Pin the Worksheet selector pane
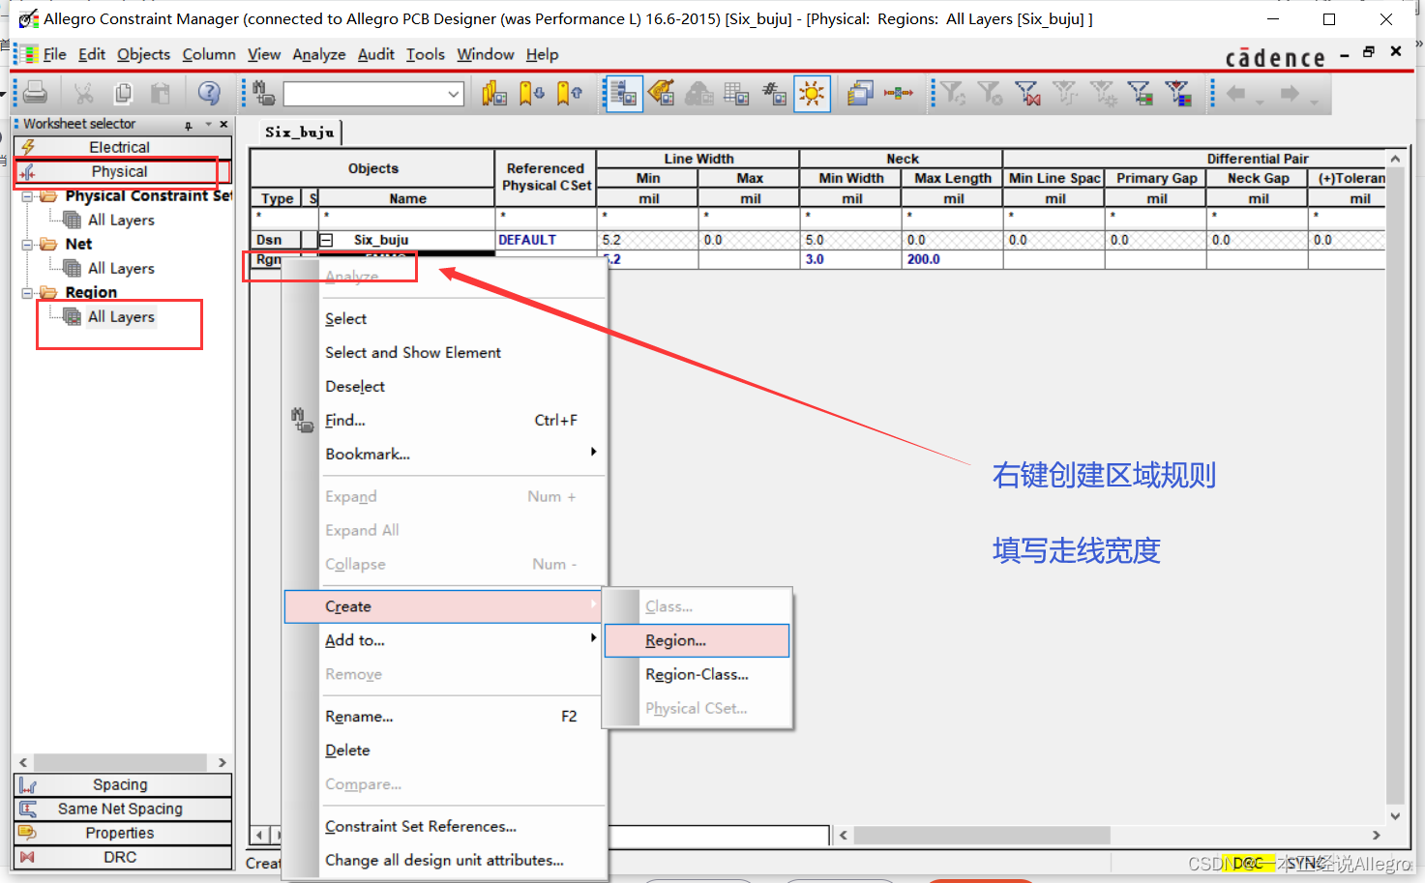1425x883 pixels. tap(189, 125)
